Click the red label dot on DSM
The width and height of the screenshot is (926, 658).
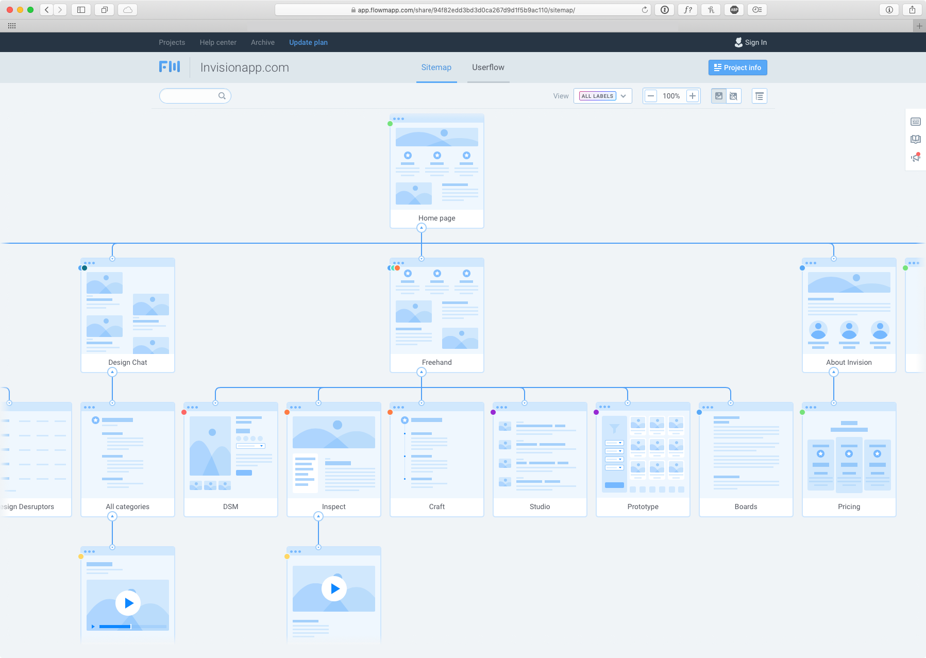[x=184, y=412]
